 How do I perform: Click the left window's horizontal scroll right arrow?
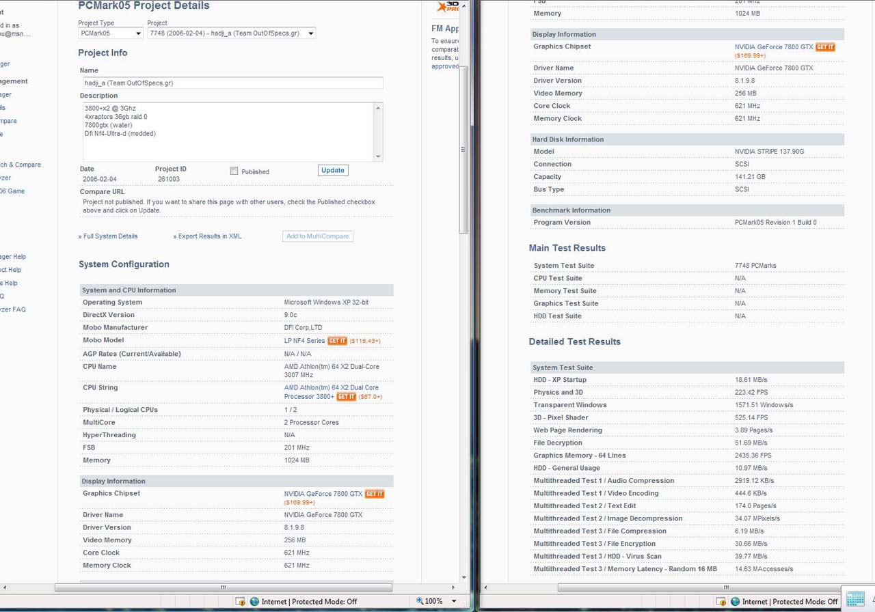pos(453,587)
